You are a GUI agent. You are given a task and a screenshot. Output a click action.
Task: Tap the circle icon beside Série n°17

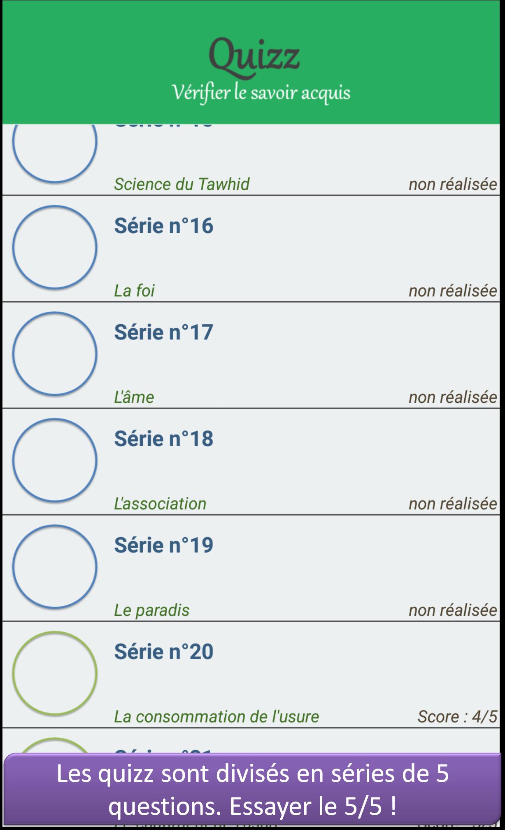(x=55, y=353)
